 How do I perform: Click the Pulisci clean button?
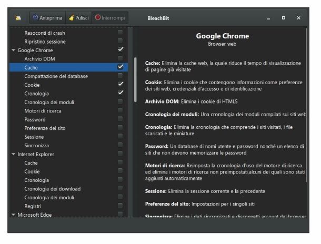coord(78,18)
